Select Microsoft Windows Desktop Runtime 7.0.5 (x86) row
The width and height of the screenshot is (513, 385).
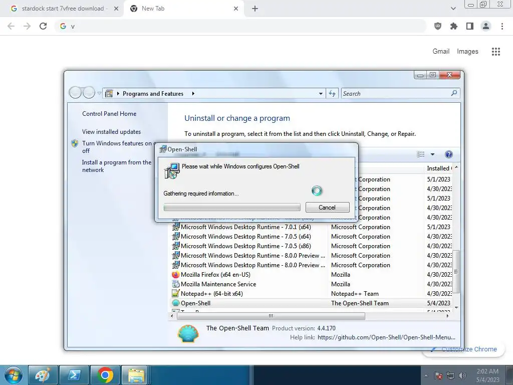pos(311,246)
